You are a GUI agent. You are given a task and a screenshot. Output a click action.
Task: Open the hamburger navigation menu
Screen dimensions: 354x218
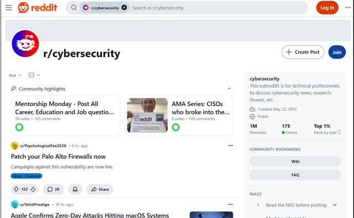pos(9,8)
